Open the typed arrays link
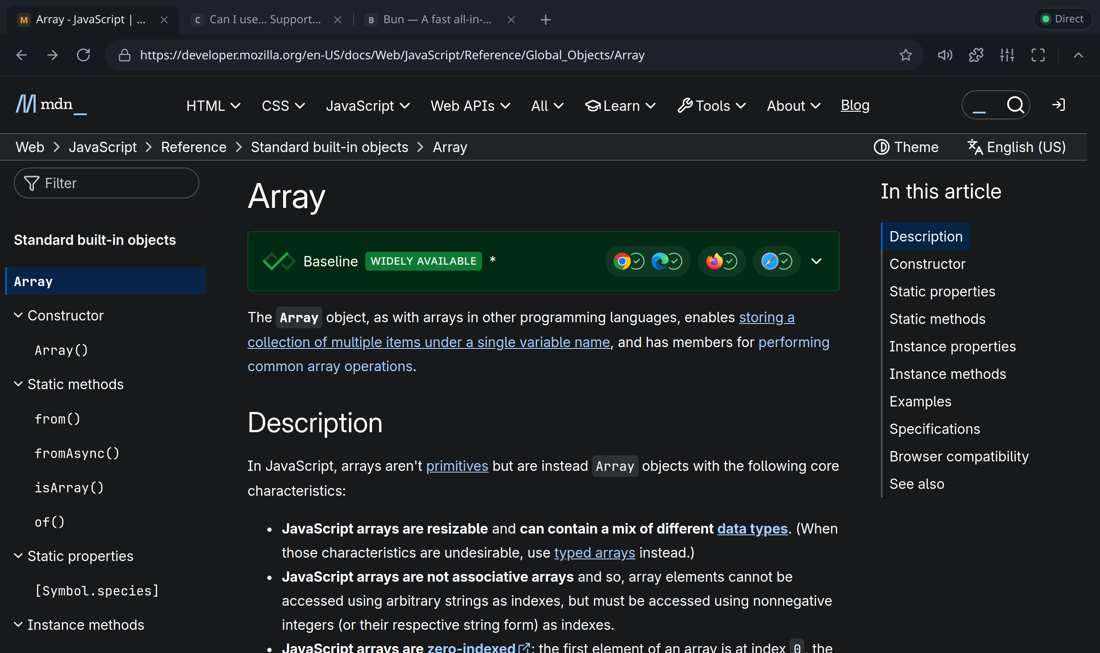The width and height of the screenshot is (1100, 653). coord(594,552)
